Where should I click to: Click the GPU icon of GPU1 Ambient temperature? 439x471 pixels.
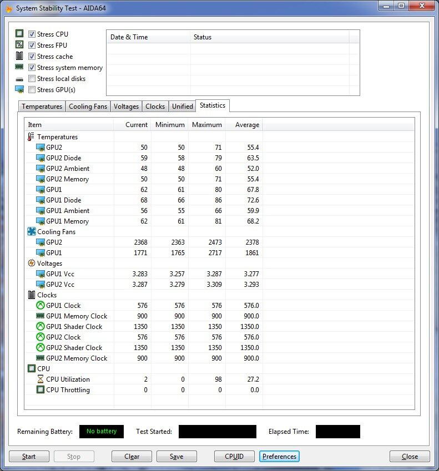click(41, 211)
